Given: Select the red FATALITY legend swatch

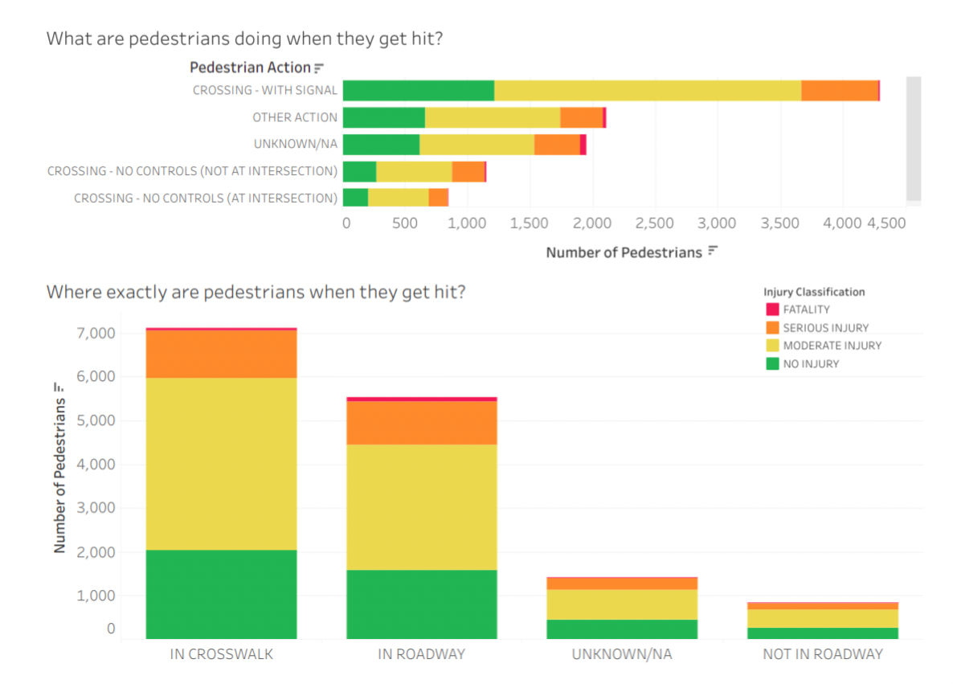Looking at the screenshot, I should point(772,309).
